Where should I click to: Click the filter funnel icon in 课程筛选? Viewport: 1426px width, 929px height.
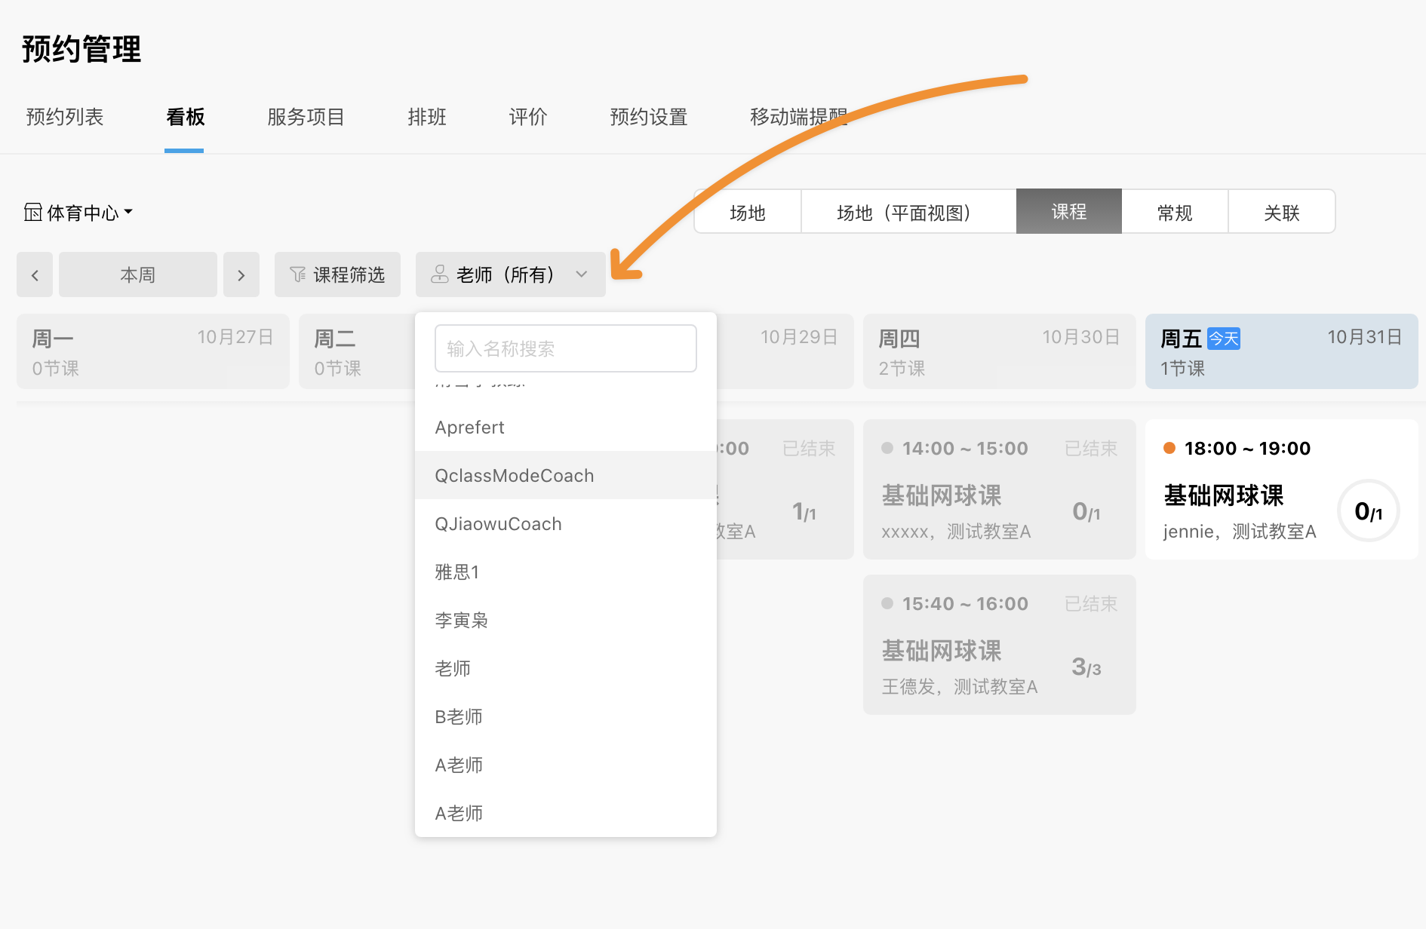pos(298,274)
